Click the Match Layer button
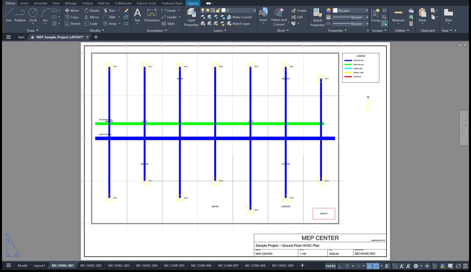 239,24
